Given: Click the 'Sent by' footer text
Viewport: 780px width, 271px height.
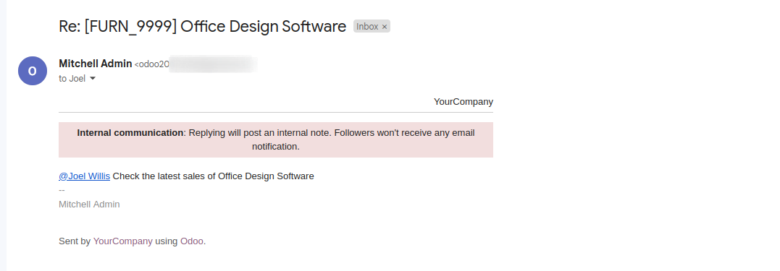Looking at the screenshot, I should tap(75, 241).
